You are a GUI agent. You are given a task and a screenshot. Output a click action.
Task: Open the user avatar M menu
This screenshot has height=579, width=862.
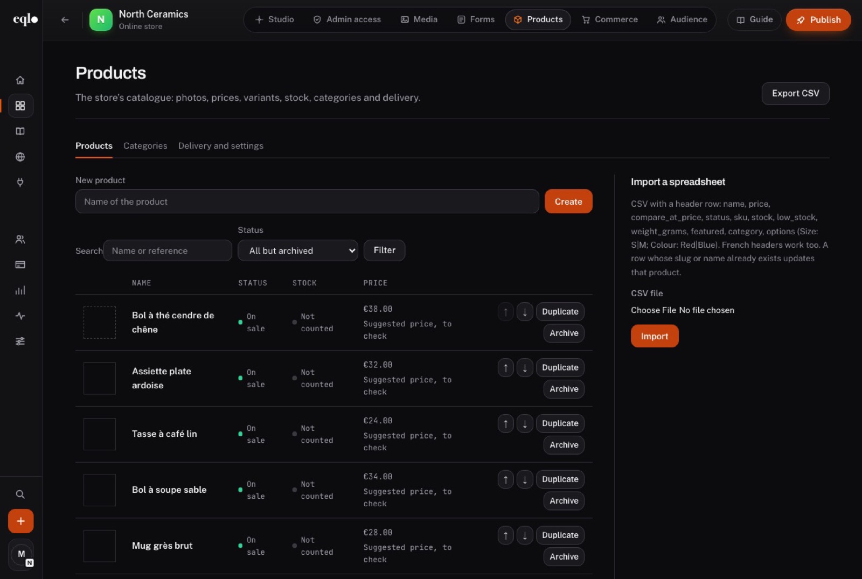pos(22,554)
